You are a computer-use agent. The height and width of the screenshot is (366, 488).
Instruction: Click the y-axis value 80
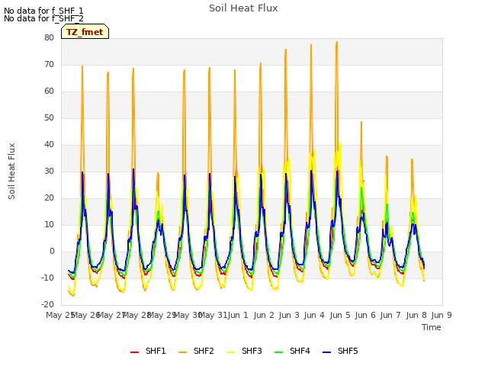[49, 37]
